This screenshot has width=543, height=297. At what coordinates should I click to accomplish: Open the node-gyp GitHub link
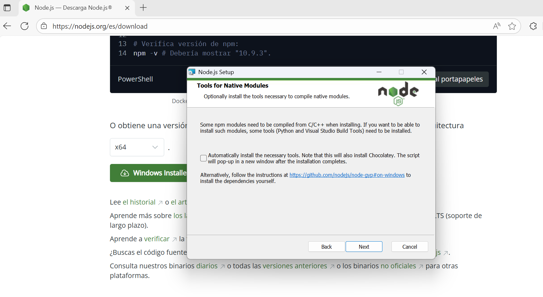click(x=347, y=175)
